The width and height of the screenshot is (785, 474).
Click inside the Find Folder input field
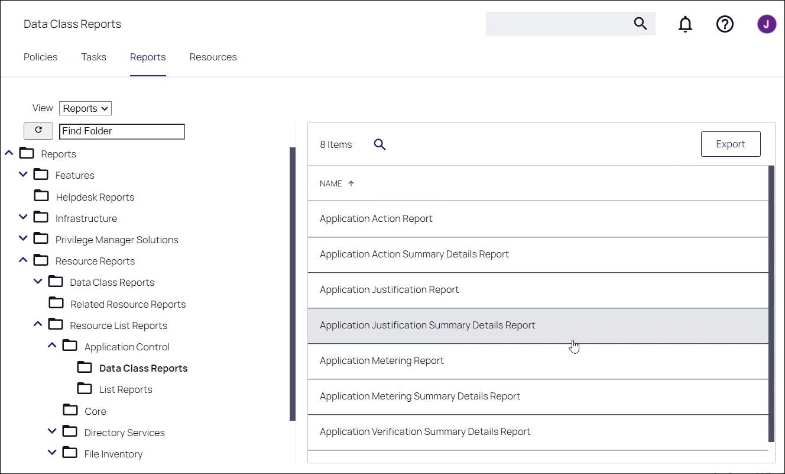(121, 131)
